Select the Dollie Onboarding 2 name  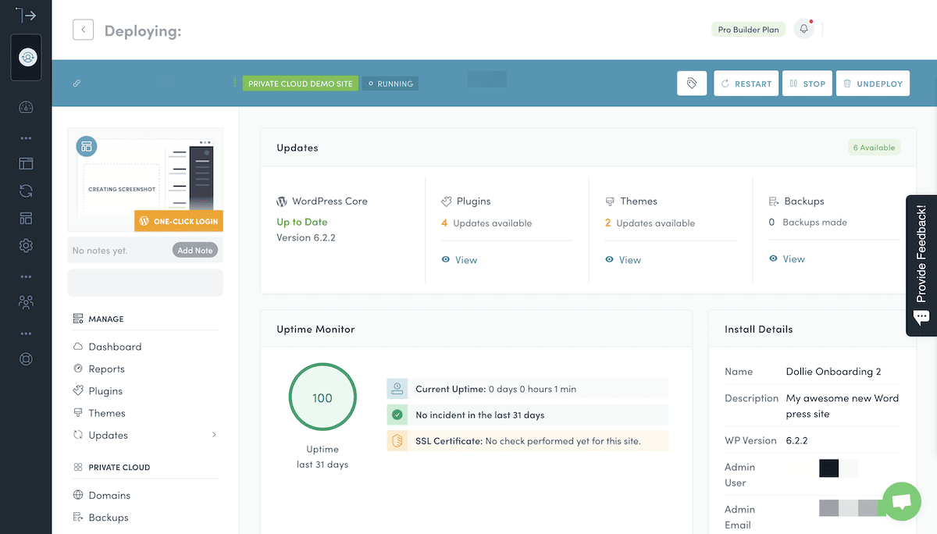click(833, 372)
